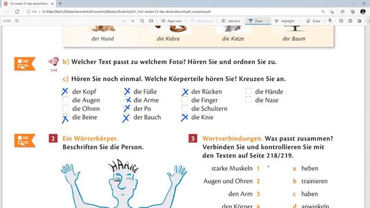The height and width of the screenshot is (208, 370).
Task: Zoom in with the plus icon
Action: (132, 21)
